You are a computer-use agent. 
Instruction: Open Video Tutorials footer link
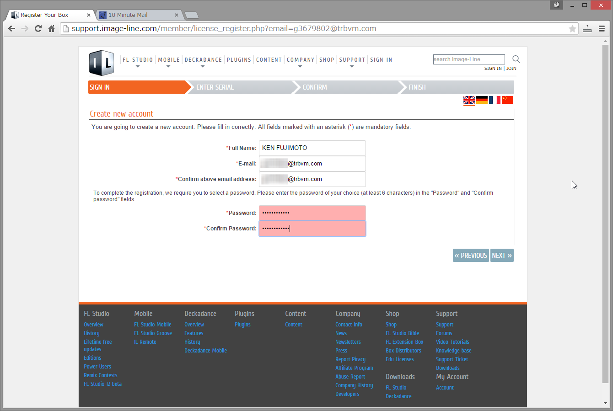coord(452,342)
